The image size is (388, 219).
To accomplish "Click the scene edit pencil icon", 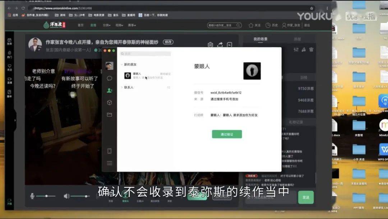I will [304, 50].
